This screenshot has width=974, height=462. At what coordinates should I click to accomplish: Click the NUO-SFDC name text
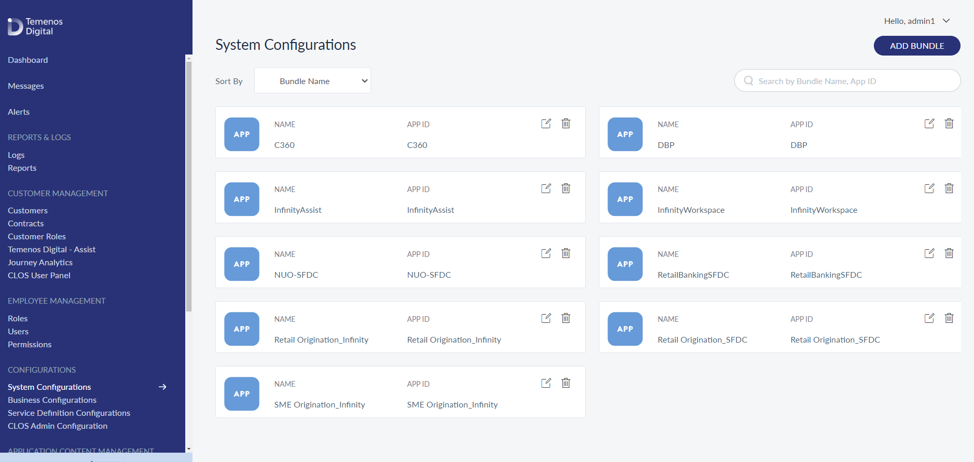coord(296,275)
